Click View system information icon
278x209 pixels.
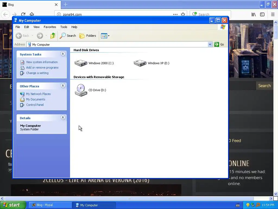[22, 62]
